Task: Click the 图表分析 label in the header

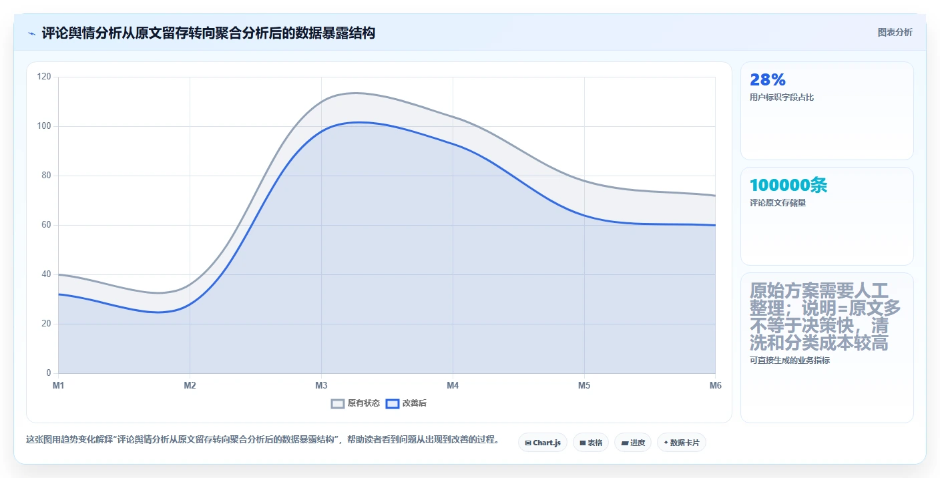Action: 895,32
